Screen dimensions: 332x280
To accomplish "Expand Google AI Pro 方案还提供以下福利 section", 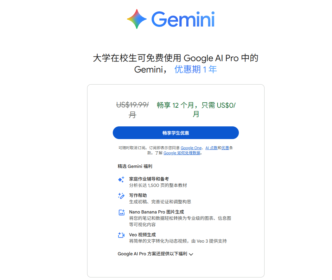I will click(156, 254).
